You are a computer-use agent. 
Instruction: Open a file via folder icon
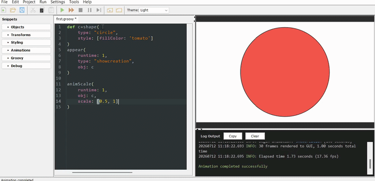(x=13, y=10)
